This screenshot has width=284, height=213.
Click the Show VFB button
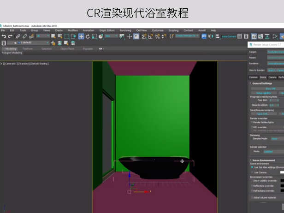(x=270, y=88)
